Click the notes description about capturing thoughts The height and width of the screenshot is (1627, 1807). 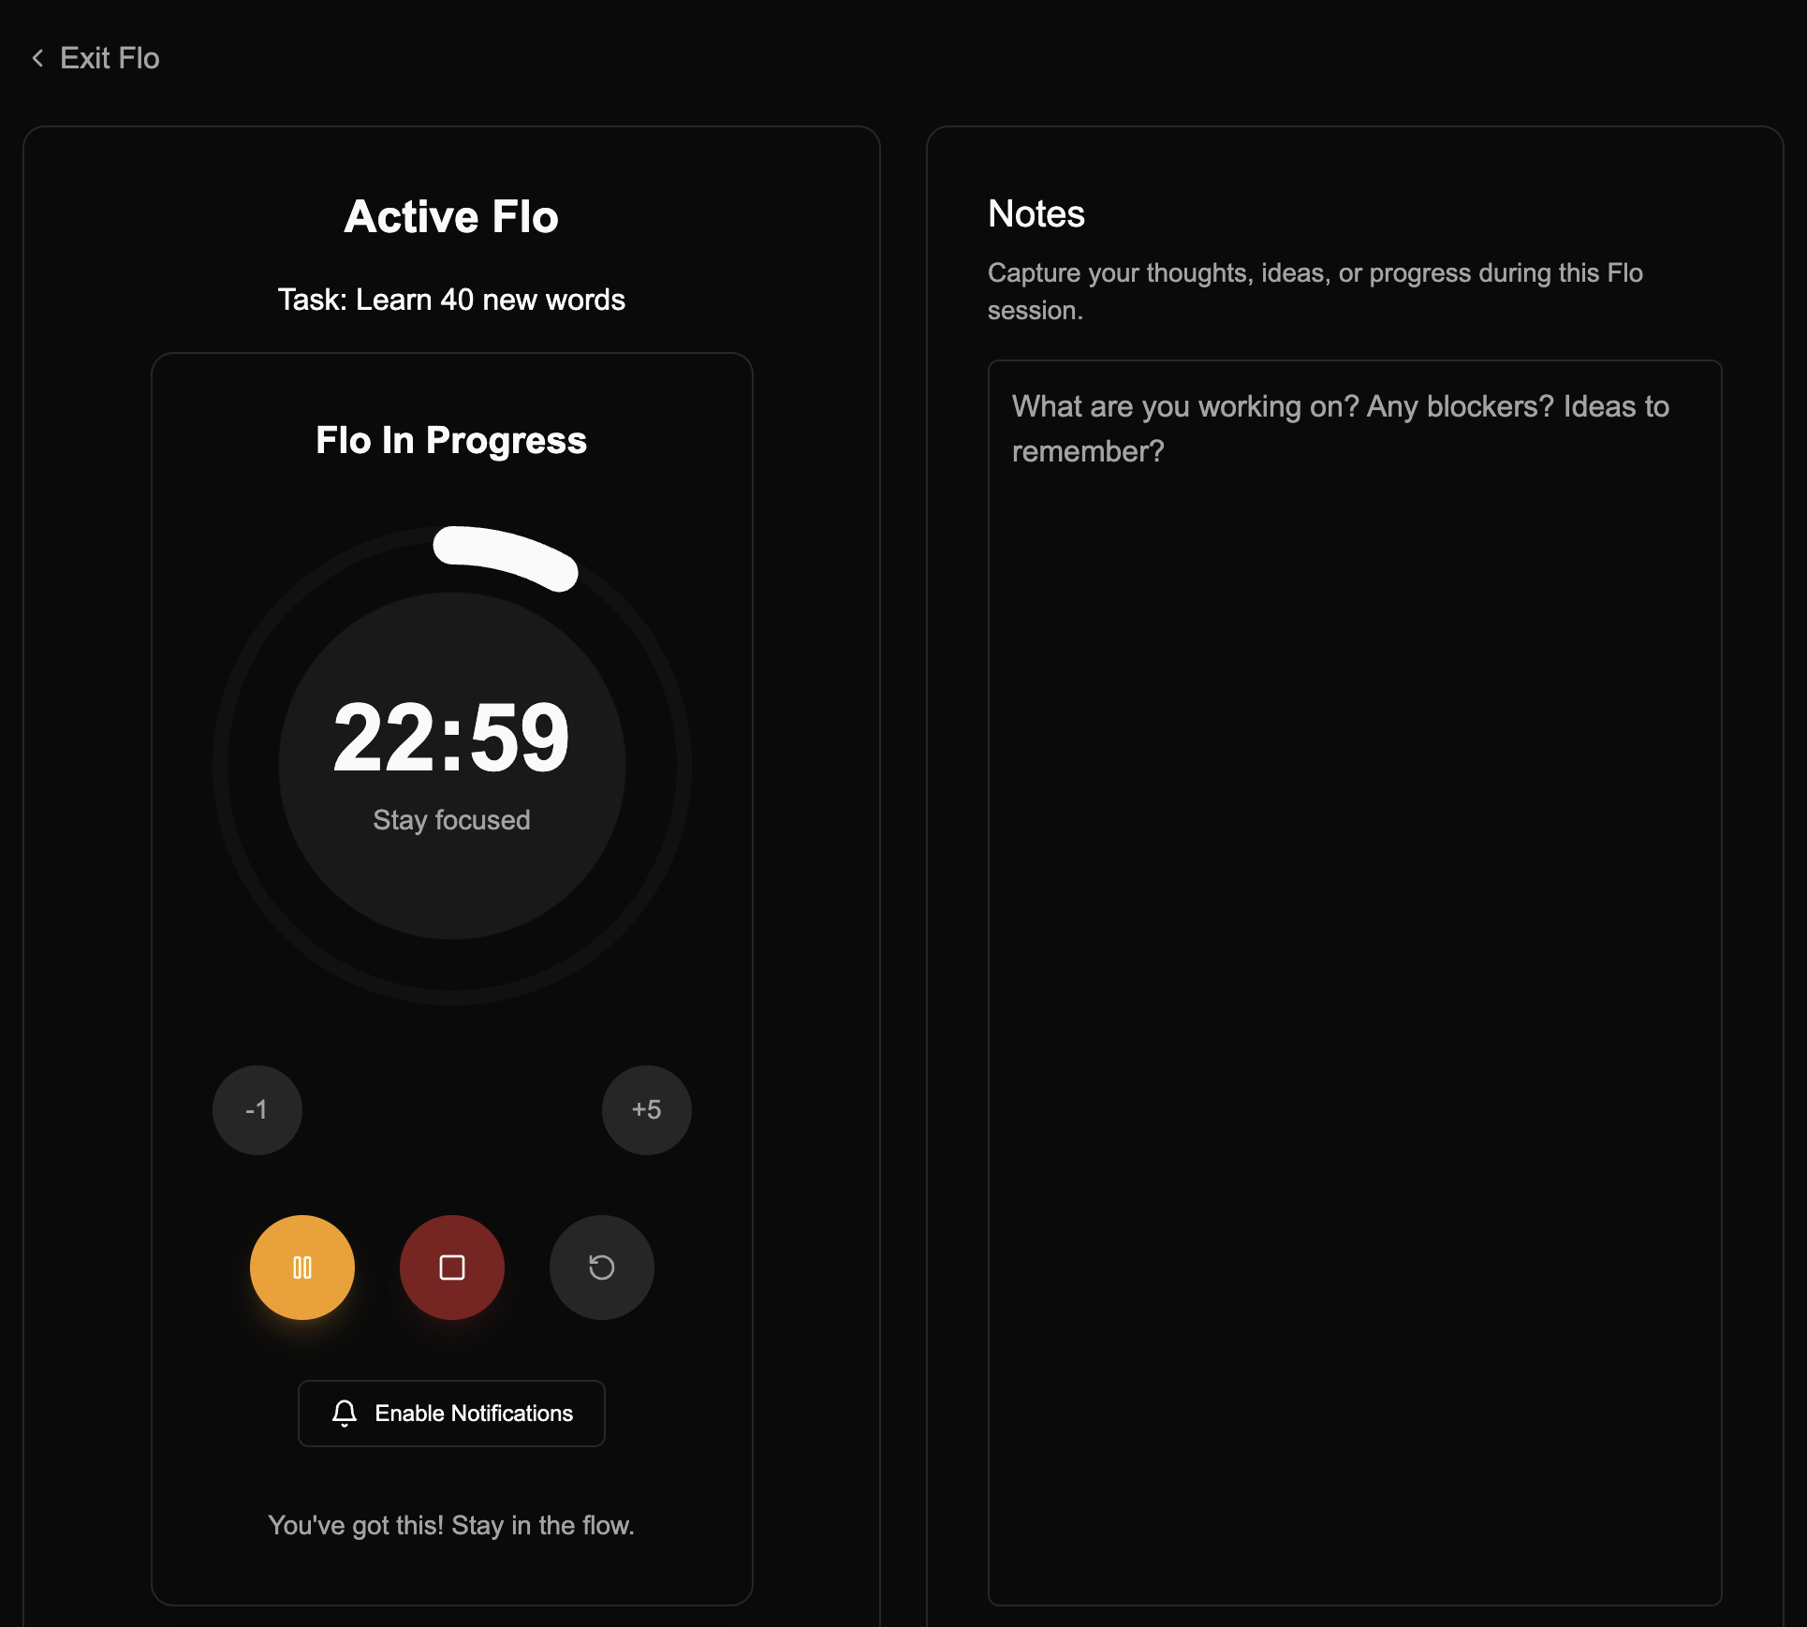click(x=1315, y=291)
